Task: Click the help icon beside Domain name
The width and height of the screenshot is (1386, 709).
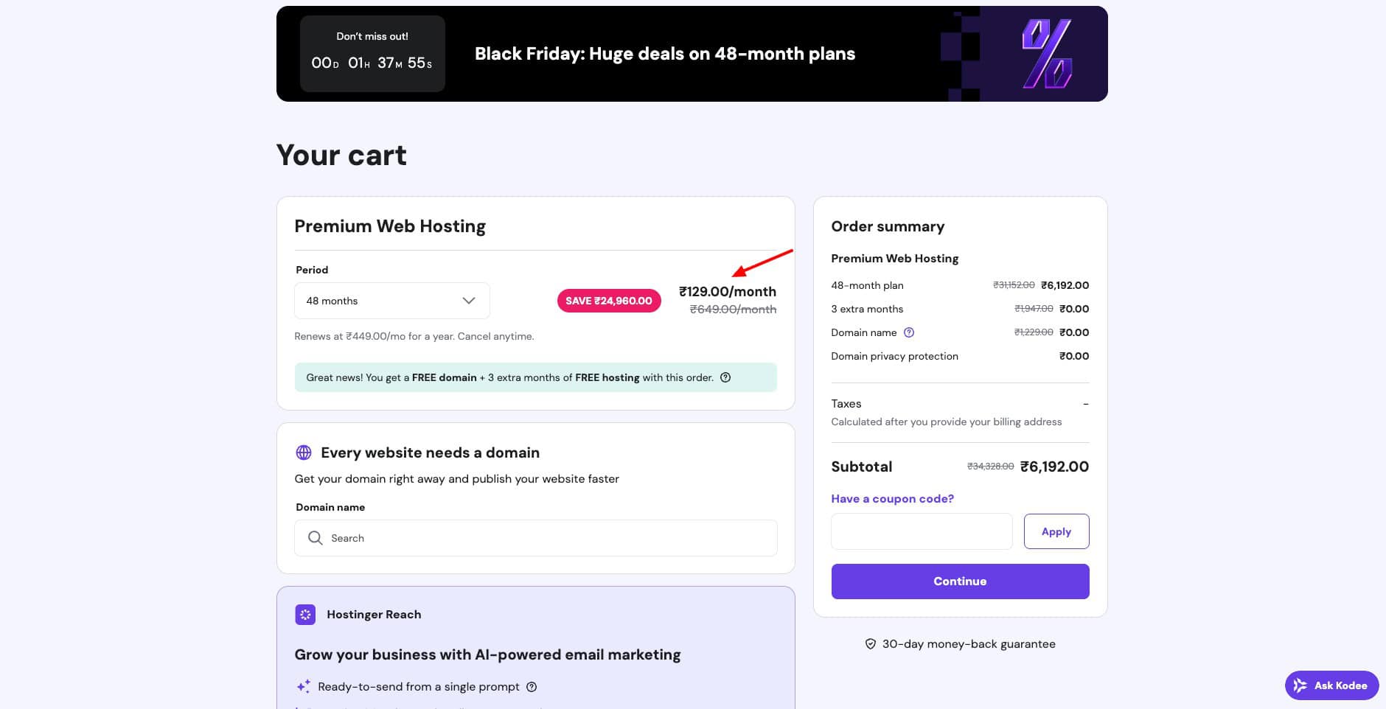Action: click(909, 332)
